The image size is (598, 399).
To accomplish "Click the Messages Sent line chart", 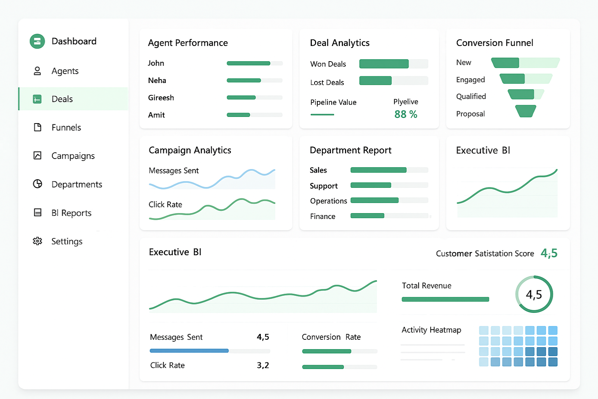I will tap(211, 179).
